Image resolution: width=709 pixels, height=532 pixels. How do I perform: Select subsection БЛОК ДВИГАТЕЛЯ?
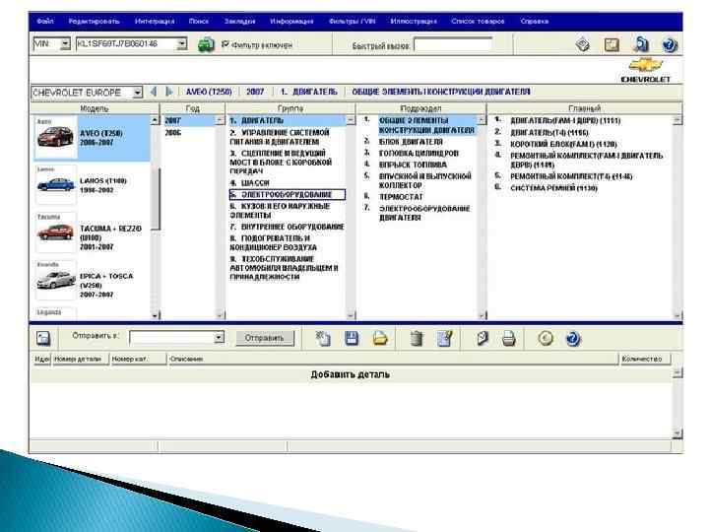pos(411,142)
